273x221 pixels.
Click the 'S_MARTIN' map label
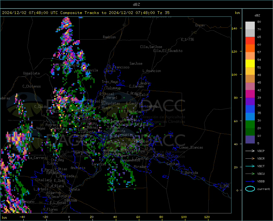[126, 135]
